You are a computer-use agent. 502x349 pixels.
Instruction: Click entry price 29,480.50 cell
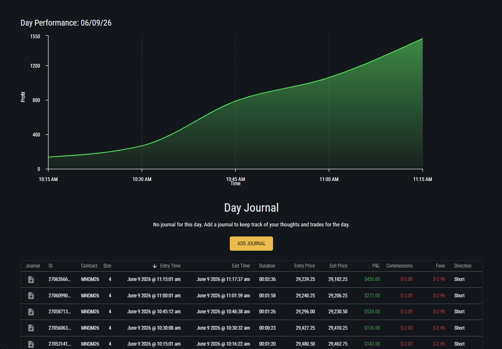point(305,344)
